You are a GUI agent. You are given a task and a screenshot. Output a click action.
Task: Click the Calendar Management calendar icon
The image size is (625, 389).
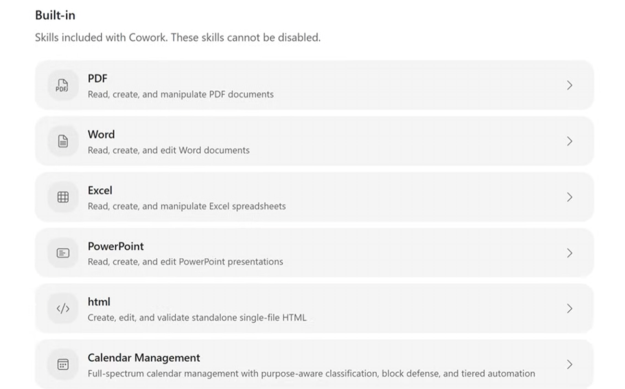point(63,364)
